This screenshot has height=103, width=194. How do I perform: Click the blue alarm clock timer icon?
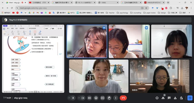pyautogui.click(x=190, y=98)
